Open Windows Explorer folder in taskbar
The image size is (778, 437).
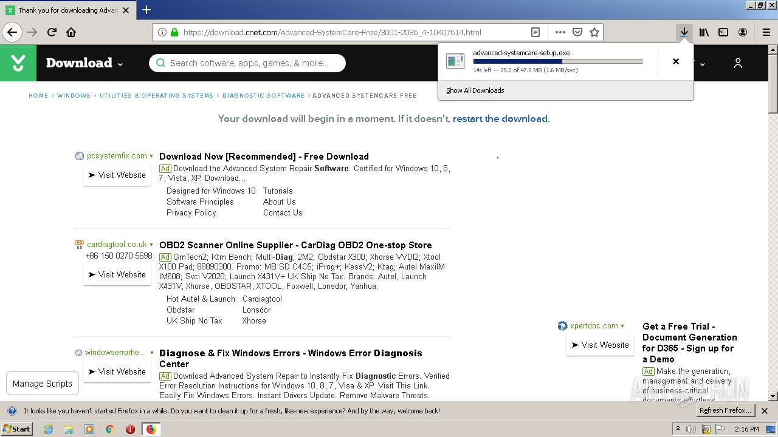coord(69,429)
